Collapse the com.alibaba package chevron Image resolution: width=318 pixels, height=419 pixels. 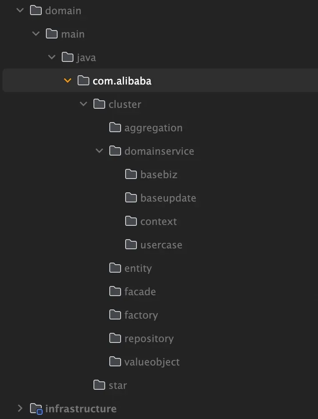(x=68, y=81)
